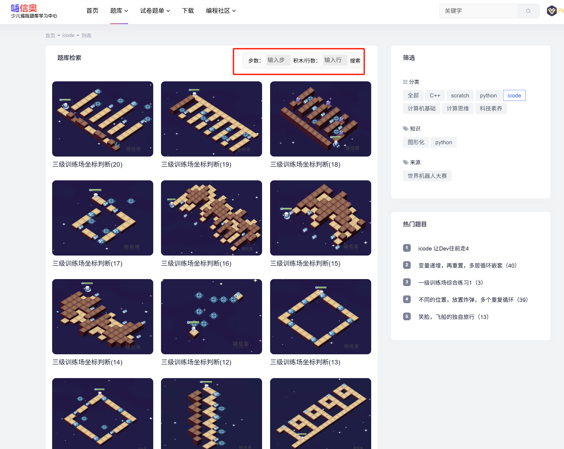
Task: Open the 下载 nav item
Action: [188, 11]
